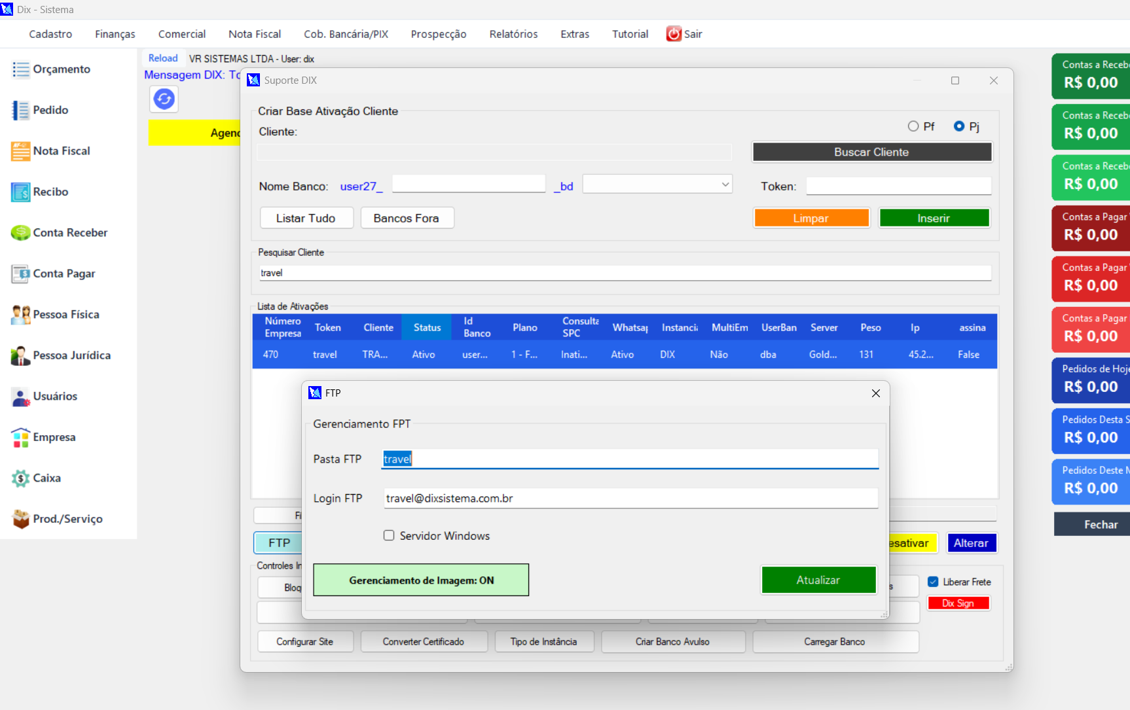Click the Login FTP input field

click(x=630, y=498)
